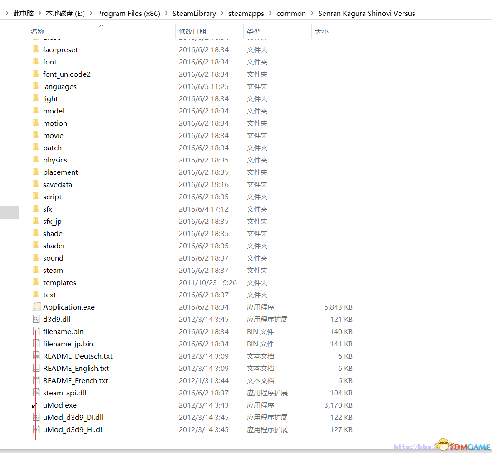Click the templates folder icon
The height and width of the screenshot is (453, 492).
36,282
